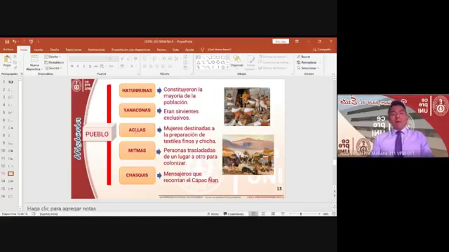Start slideshow from quick access toolbar icon
Screen dimensions: 449x252
tap(31, 41)
